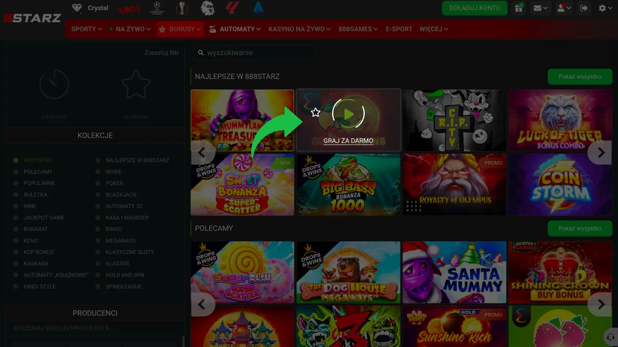Viewport: 618px width, 347px height.
Task: Open the Dog House Megaways thumbnail
Action: point(348,272)
